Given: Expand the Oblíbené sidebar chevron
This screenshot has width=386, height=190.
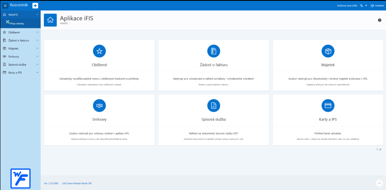Looking at the screenshot, I should click(37, 32).
